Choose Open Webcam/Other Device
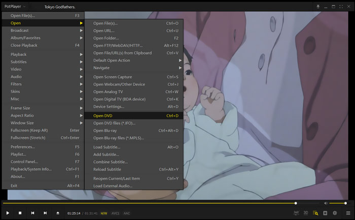Screen dimensions: 355x220 coord(134,84)
